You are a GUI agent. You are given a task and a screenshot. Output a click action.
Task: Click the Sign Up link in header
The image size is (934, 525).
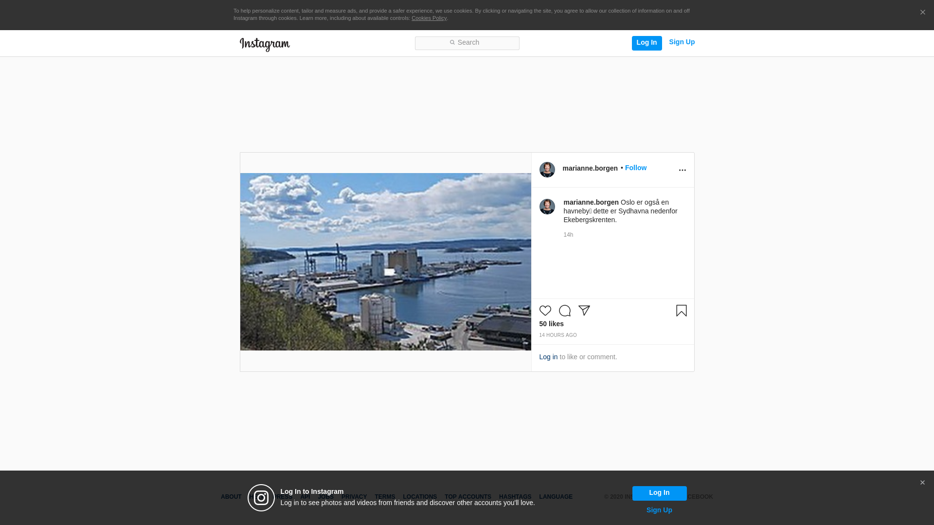pyautogui.click(x=682, y=42)
